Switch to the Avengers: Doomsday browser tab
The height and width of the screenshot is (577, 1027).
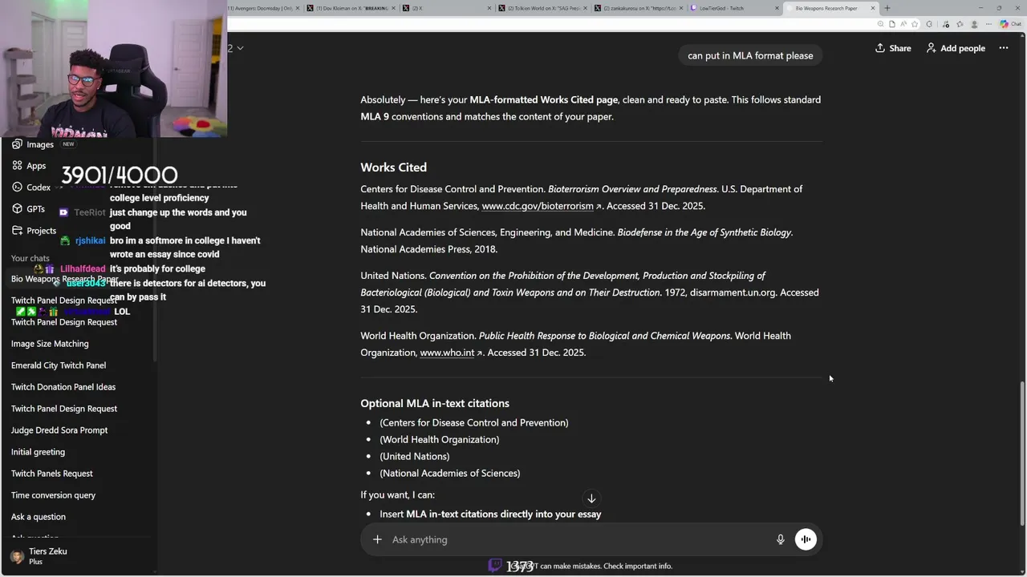(x=263, y=8)
